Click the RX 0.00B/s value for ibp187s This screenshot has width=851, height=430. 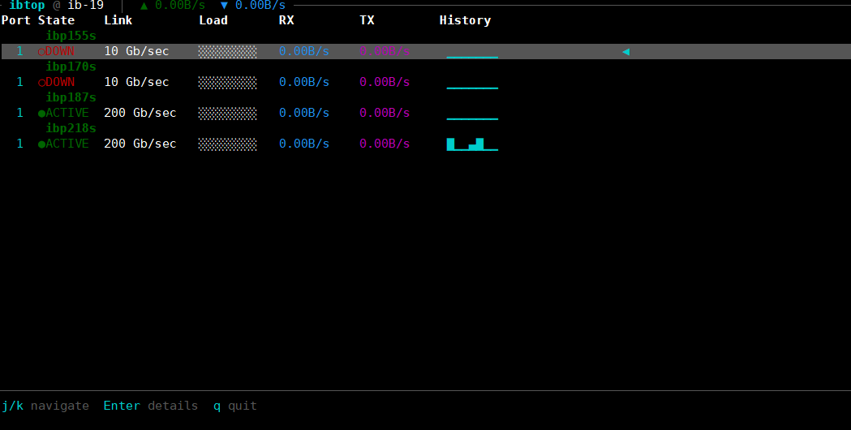click(x=304, y=114)
